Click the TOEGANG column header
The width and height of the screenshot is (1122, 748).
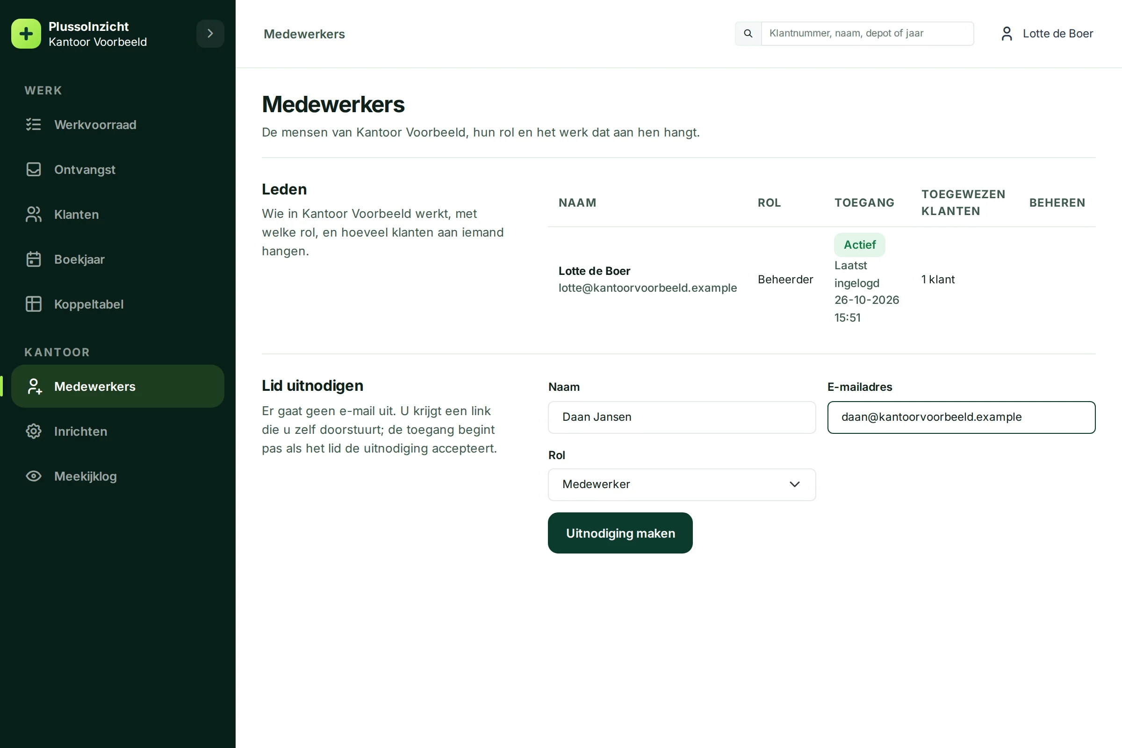click(864, 203)
